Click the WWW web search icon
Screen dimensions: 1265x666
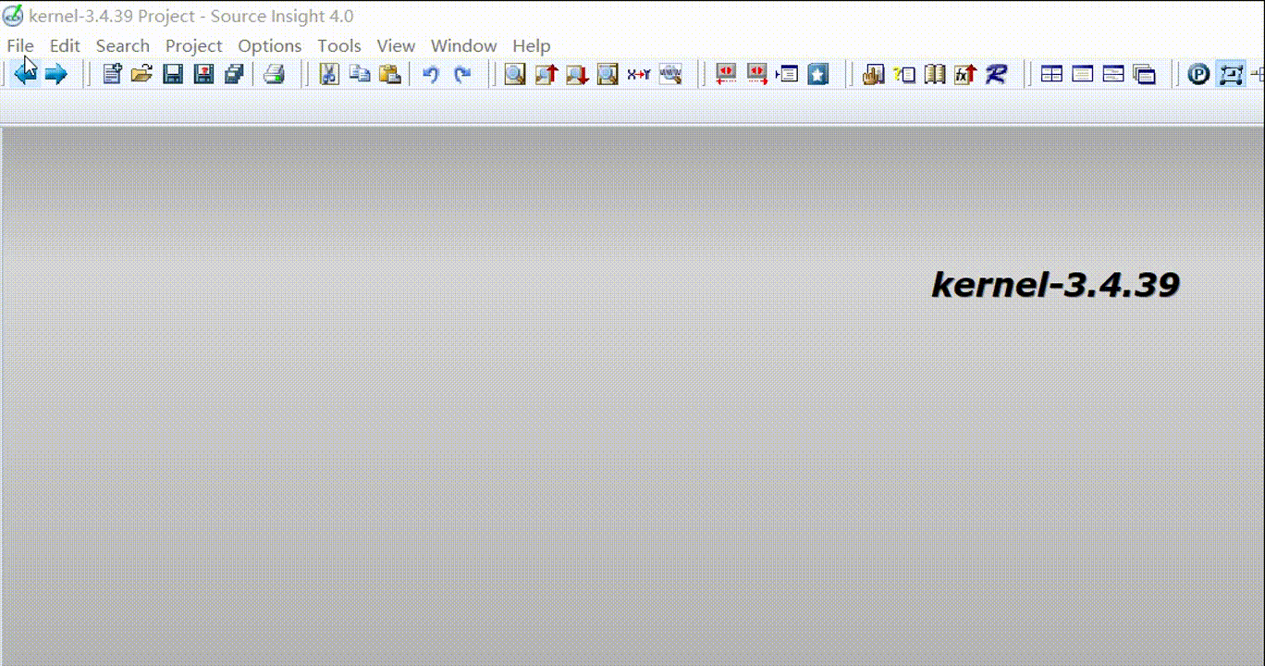click(670, 74)
